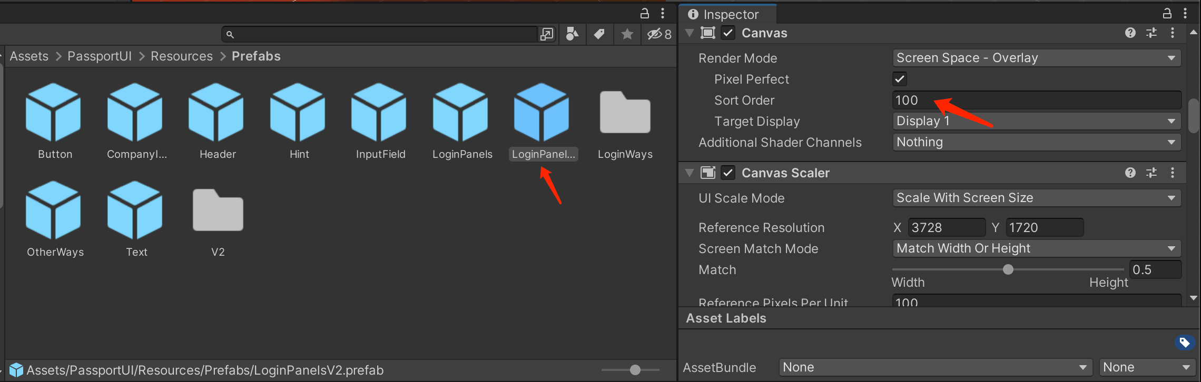
Task: Click the Match width-height slider handle
Action: click(1008, 270)
